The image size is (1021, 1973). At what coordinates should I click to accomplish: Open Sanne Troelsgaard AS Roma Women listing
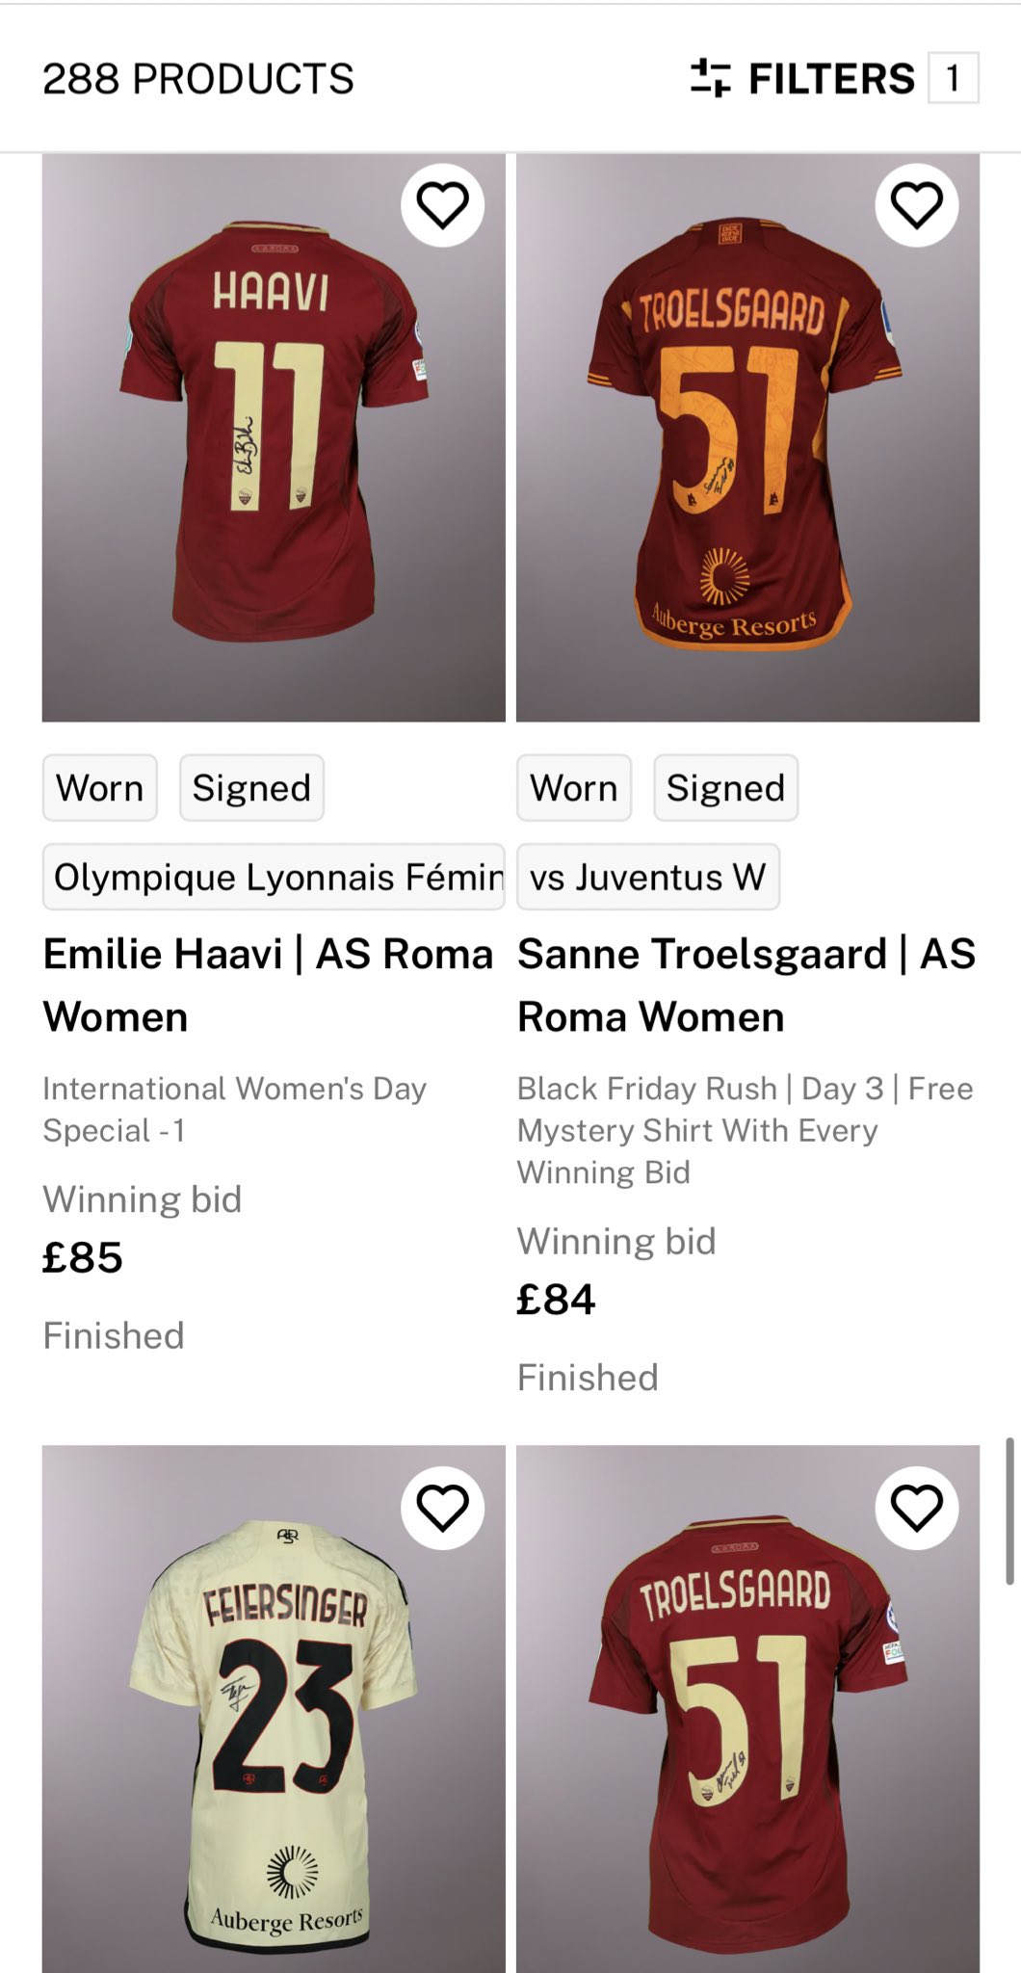[x=746, y=985]
